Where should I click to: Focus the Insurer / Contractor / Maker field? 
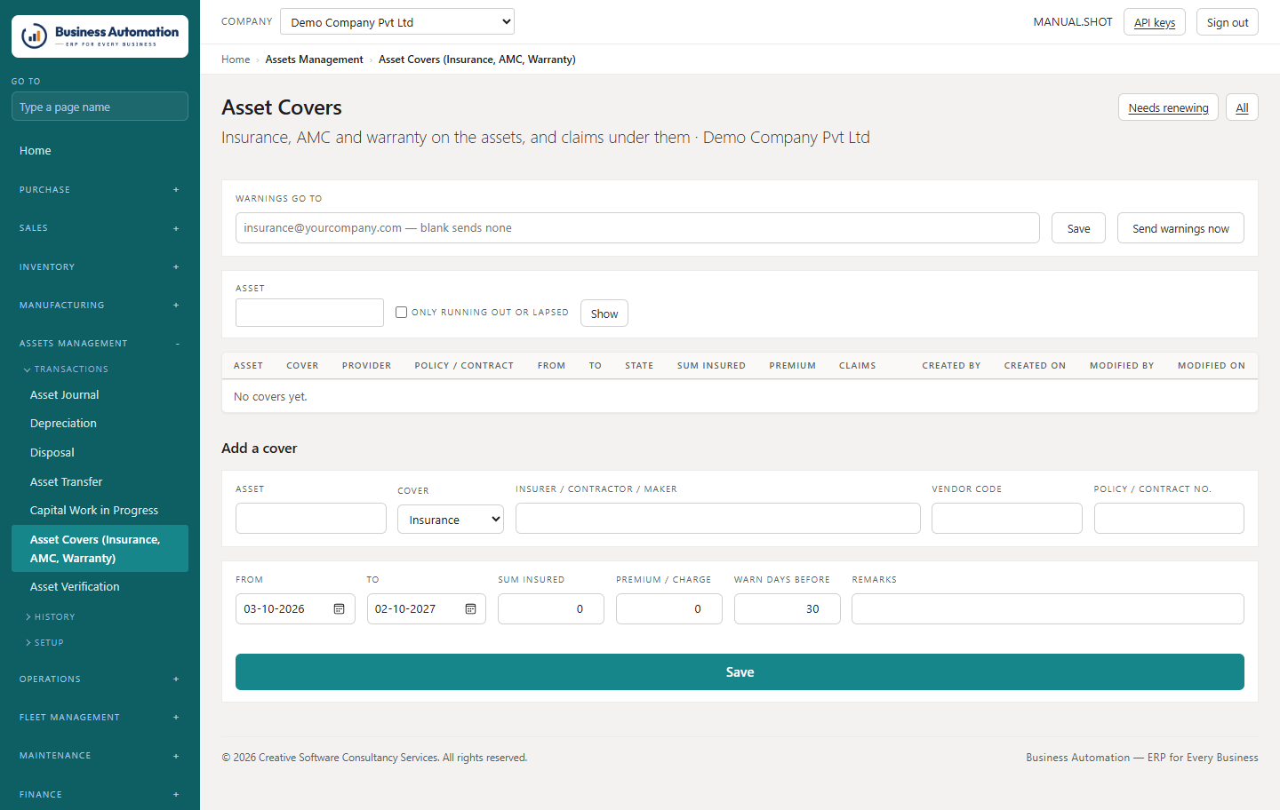[x=718, y=519]
